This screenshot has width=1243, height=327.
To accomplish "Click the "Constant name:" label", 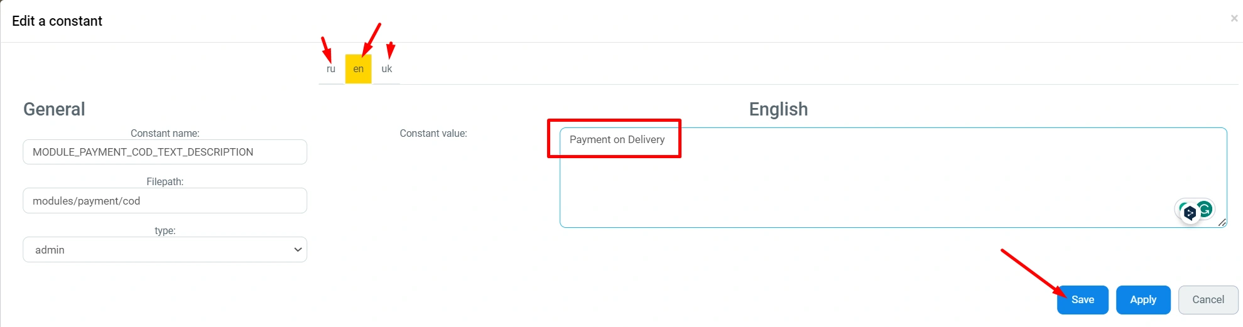I will [x=165, y=133].
